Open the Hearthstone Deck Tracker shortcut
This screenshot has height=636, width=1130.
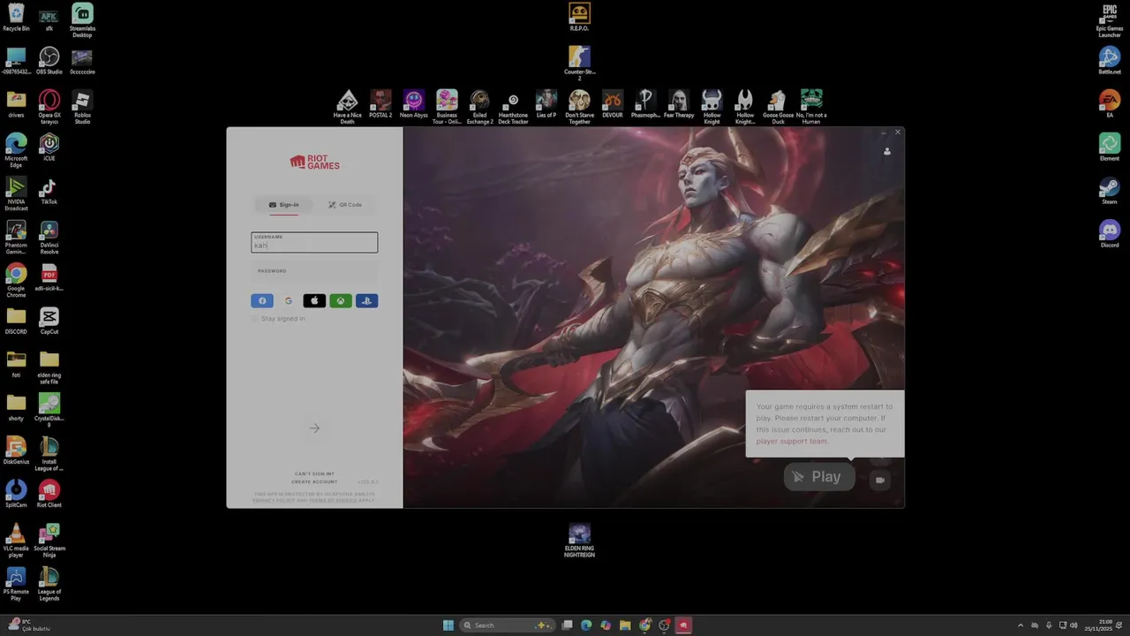pos(513,107)
